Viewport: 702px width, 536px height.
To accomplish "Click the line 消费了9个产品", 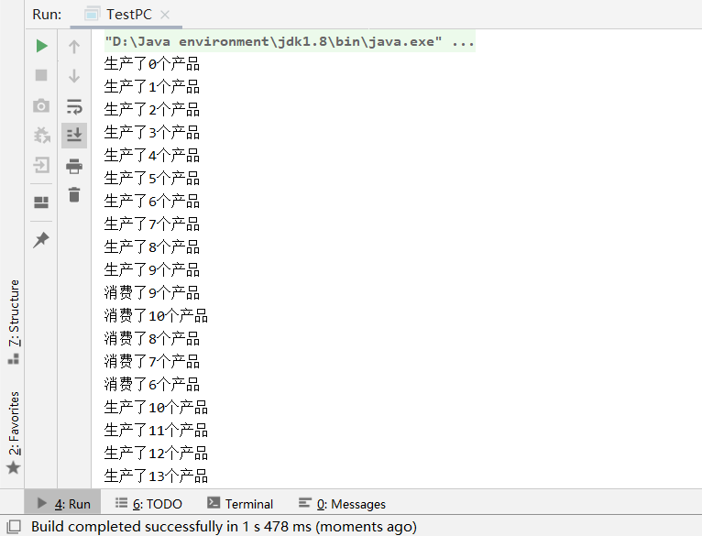I will pos(152,293).
